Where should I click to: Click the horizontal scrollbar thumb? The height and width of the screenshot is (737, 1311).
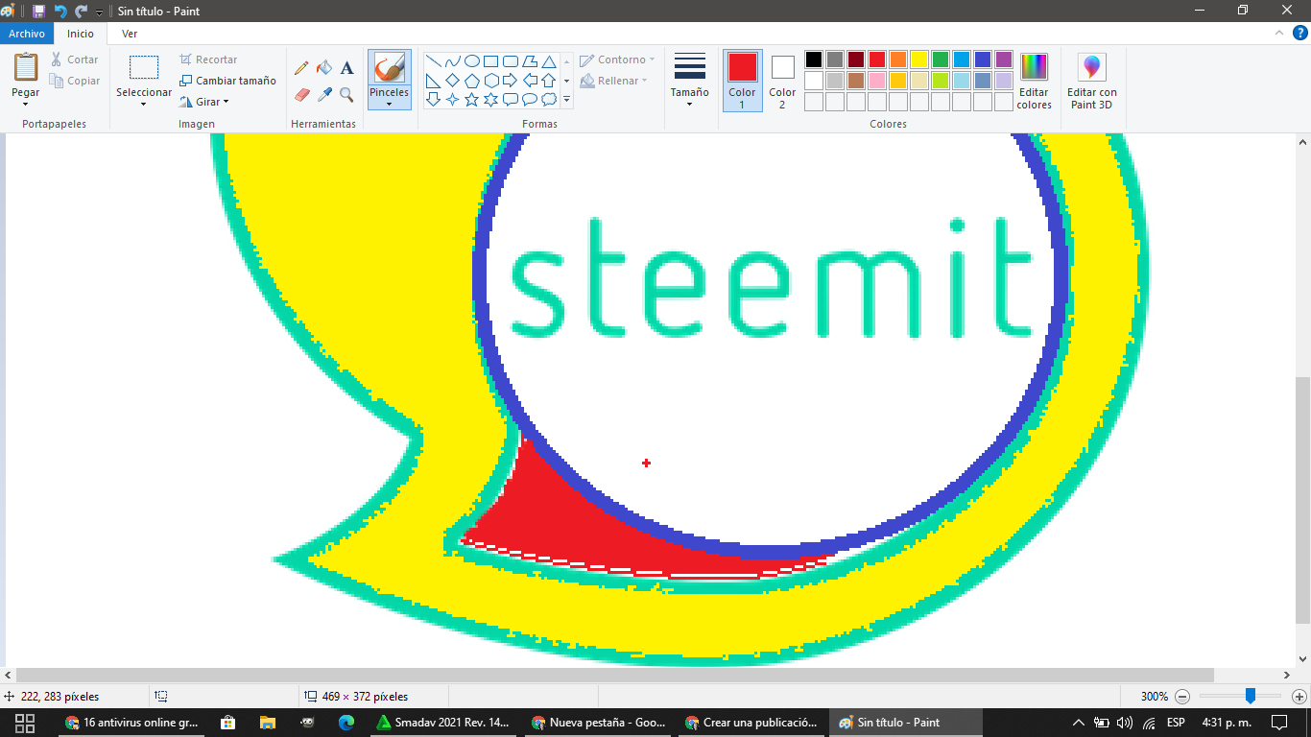[x=615, y=676]
